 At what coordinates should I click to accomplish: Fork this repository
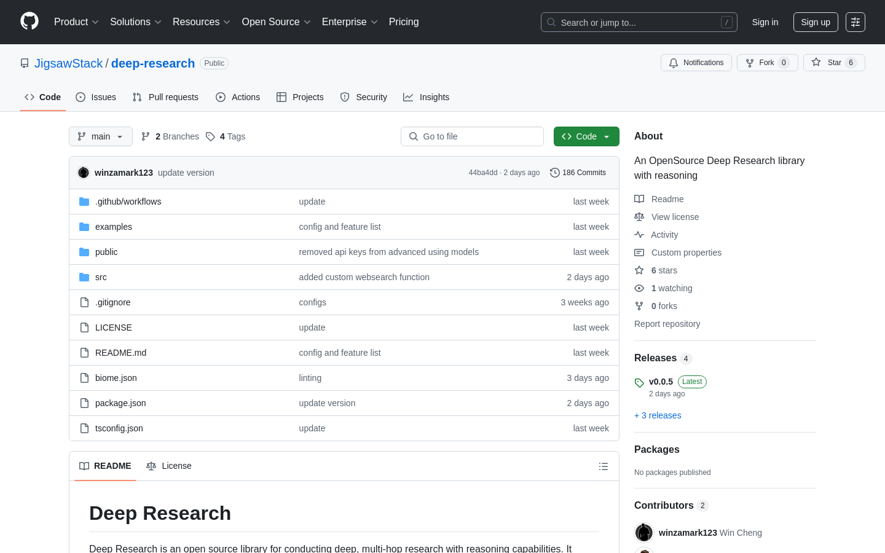tap(767, 63)
